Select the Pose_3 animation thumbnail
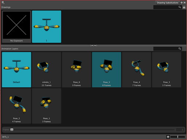Screen dimensions: 187x140 167,69
